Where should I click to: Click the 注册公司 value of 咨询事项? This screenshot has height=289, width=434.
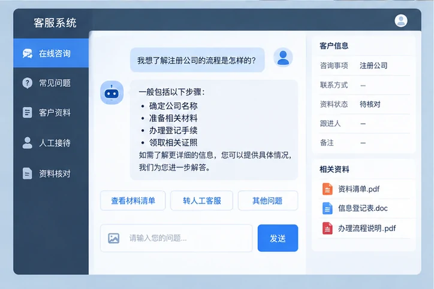(373, 65)
